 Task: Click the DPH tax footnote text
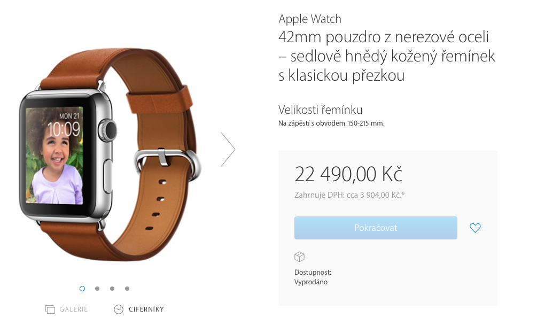[349, 195]
